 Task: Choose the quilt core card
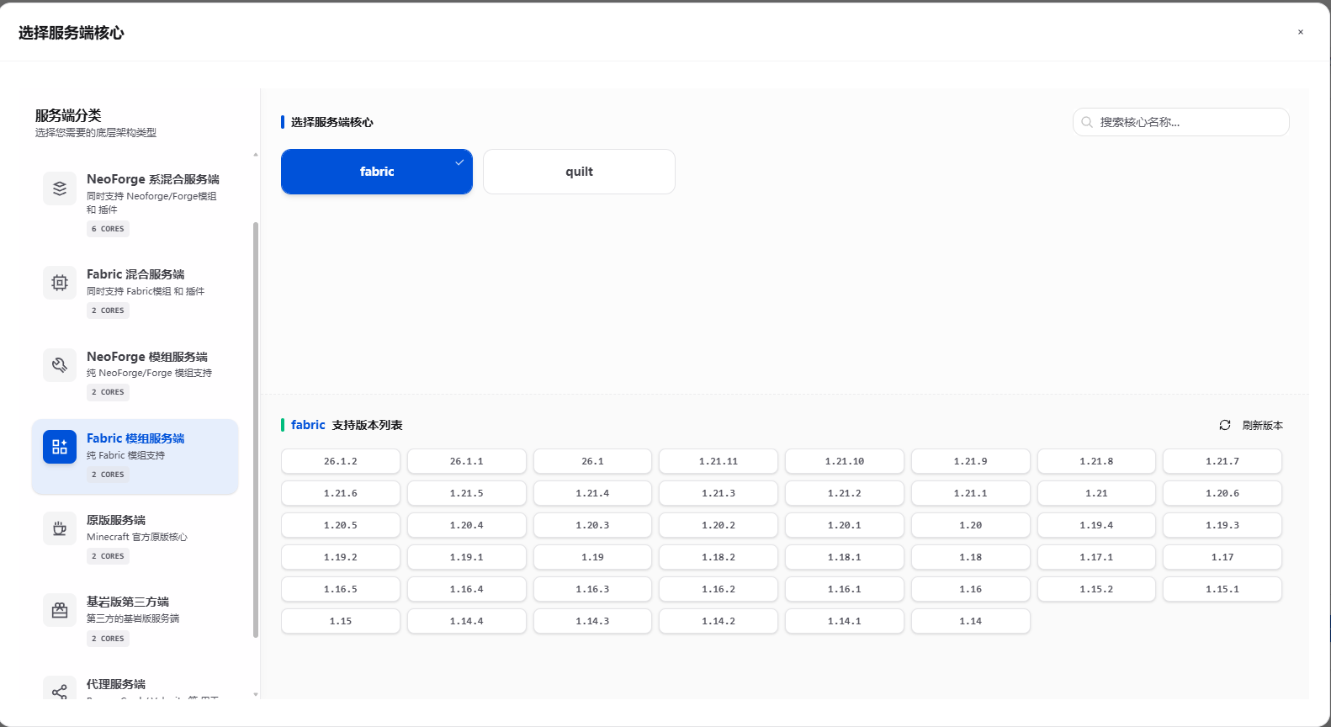pyautogui.click(x=579, y=172)
